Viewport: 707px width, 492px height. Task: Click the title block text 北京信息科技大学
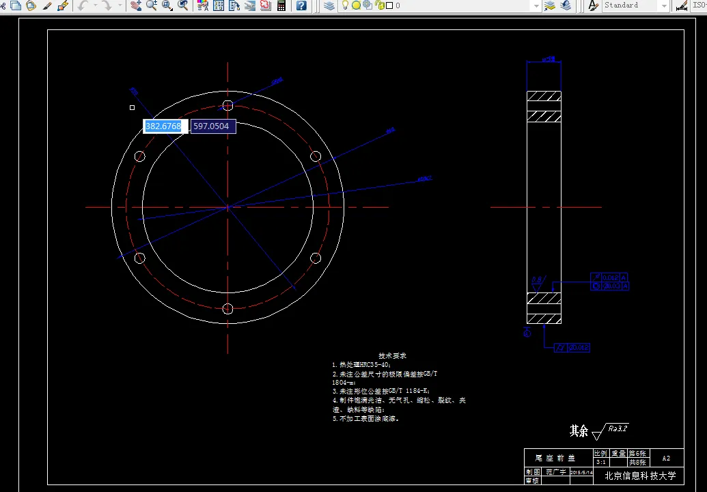[x=640, y=476]
